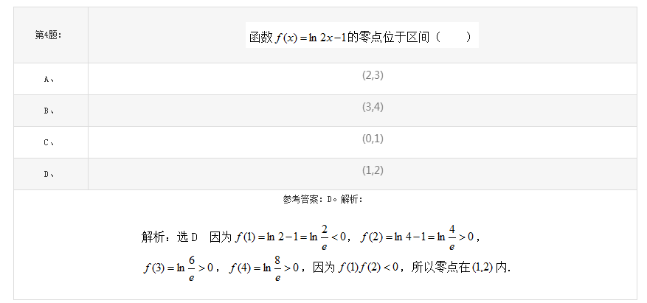Click the blank parentheses in the question
Image resolution: width=647 pixels, height=303 pixels.
click(453, 37)
